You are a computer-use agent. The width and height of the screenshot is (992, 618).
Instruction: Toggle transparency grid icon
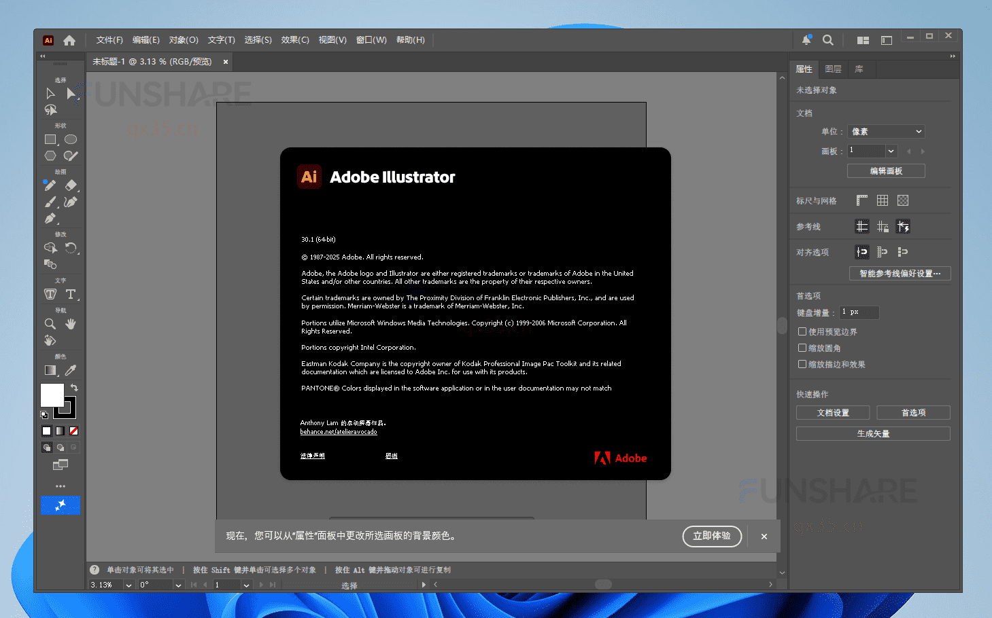(903, 200)
